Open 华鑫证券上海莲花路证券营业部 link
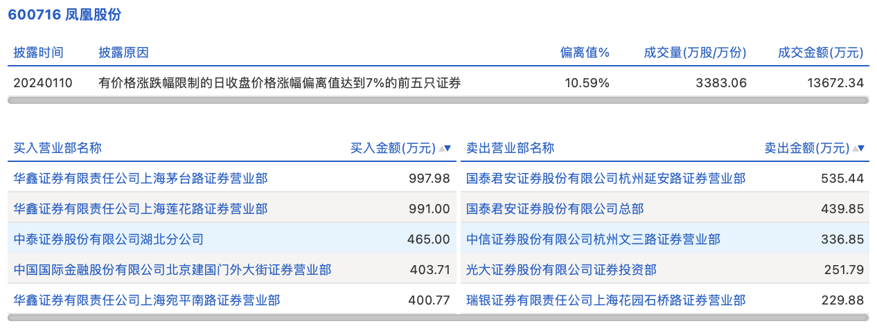This screenshot has width=877, height=335. click(141, 209)
